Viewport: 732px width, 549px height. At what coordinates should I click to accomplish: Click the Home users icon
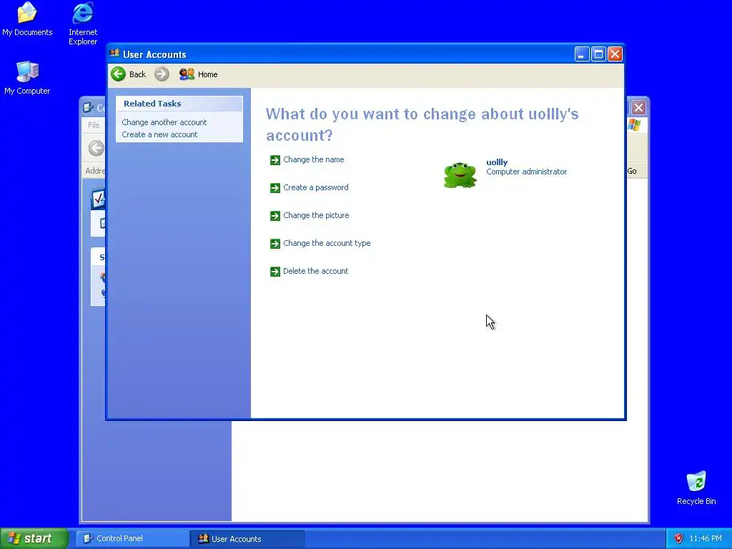187,74
